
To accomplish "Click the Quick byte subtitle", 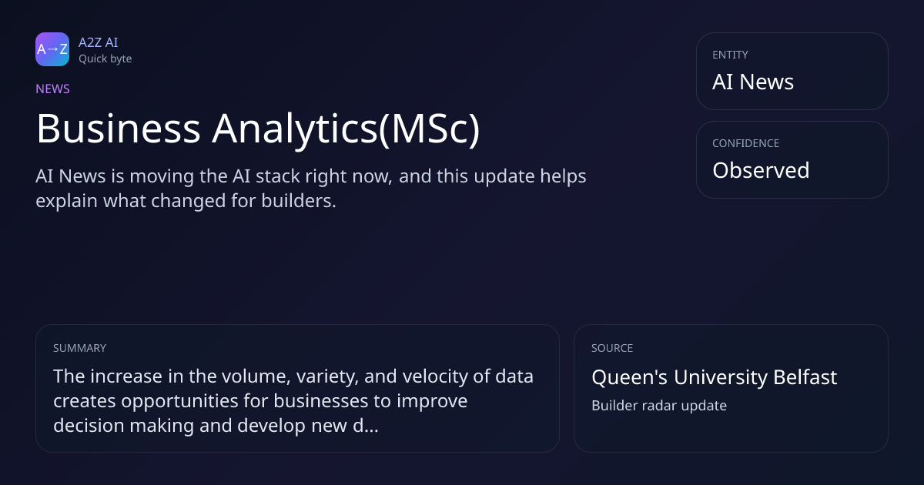I will [x=105, y=59].
